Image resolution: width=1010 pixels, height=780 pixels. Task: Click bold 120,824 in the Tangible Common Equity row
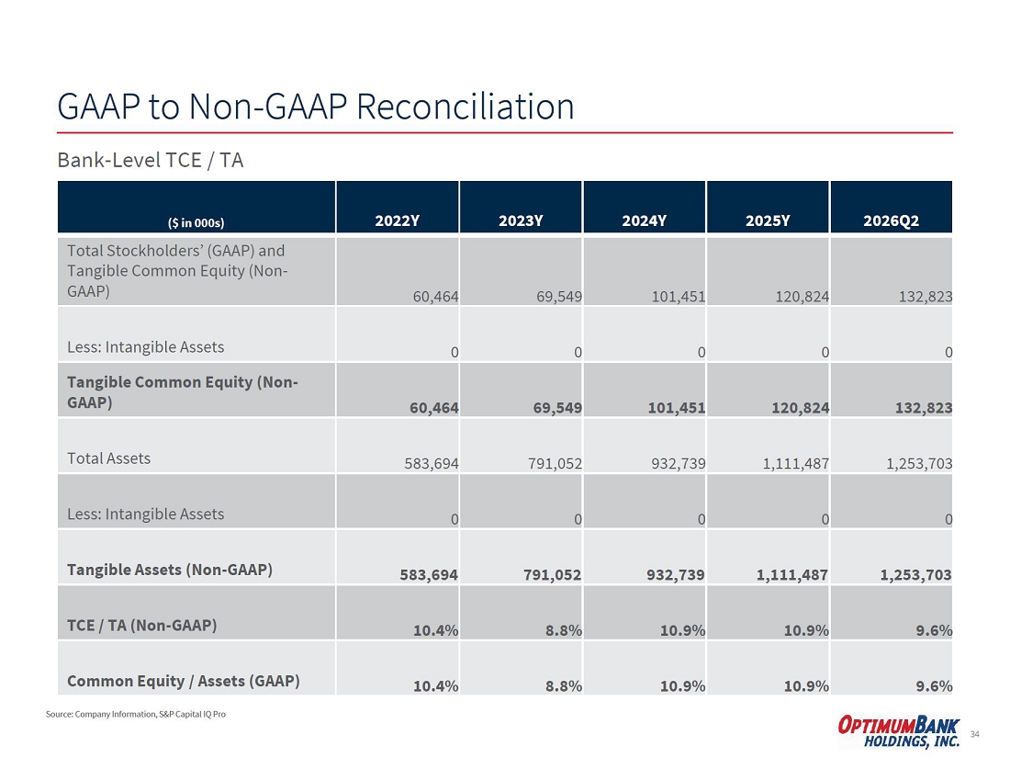coord(801,408)
